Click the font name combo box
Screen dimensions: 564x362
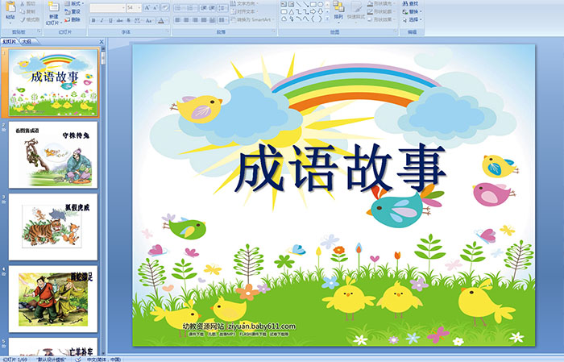pyautogui.click(x=107, y=8)
